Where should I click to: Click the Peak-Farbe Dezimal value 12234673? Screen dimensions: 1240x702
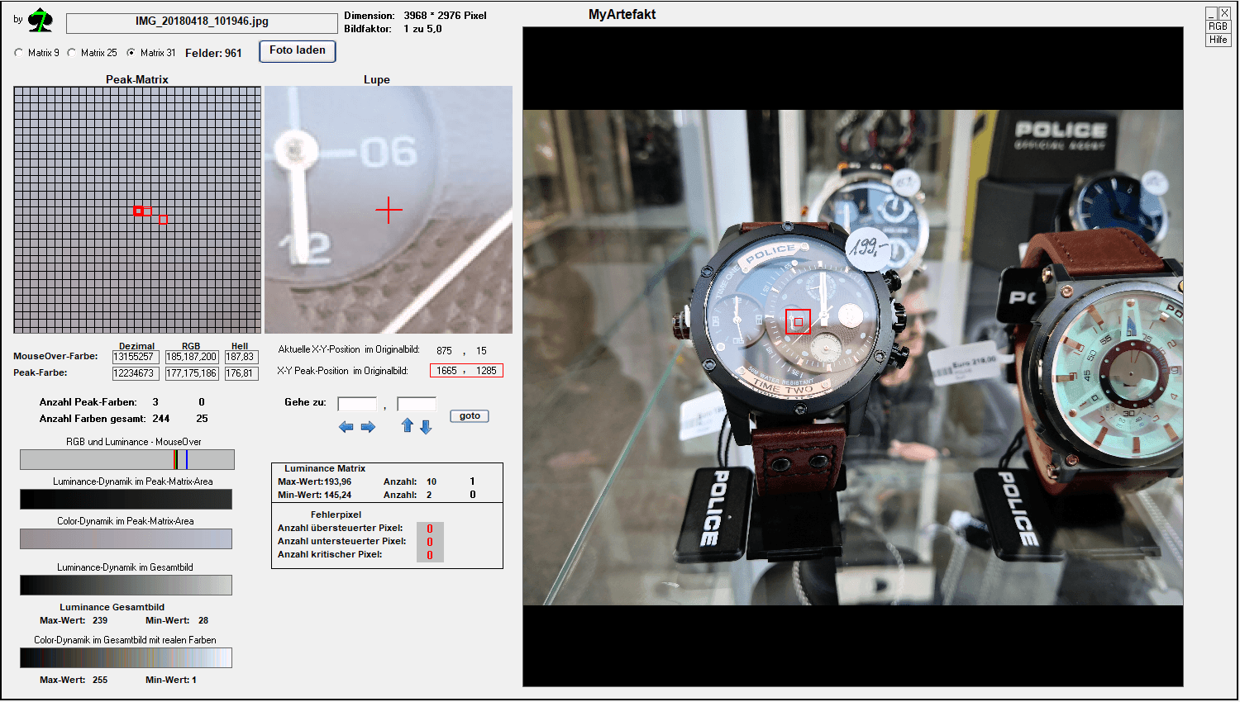(x=136, y=373)
